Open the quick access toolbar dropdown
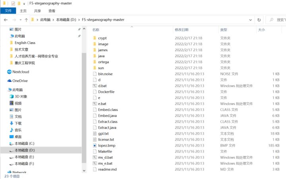 pyautogui.click(x=24, y=4)
